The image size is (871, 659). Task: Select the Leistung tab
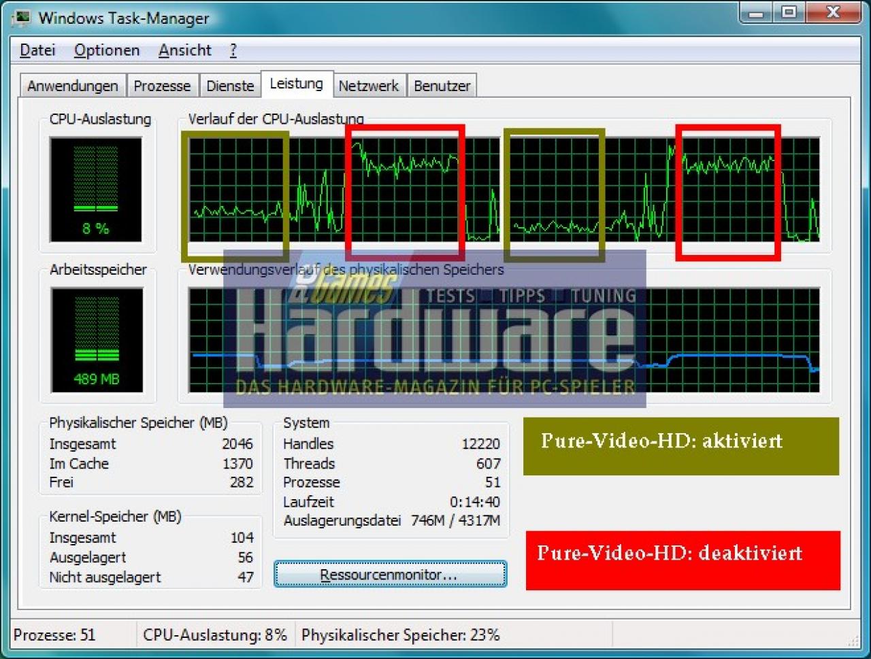click(x=297, y=84)
